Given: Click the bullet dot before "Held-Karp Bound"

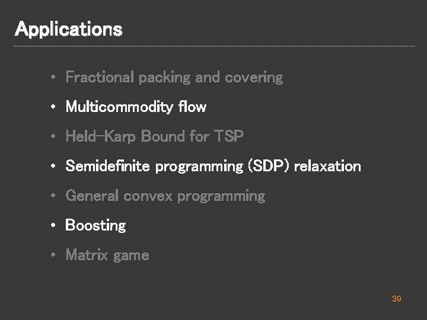Looking at the screenshot, I should 53,137.
